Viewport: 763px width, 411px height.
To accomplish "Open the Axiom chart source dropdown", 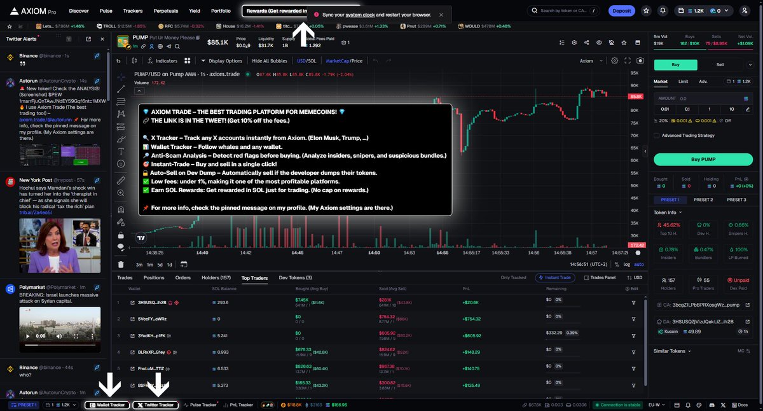I will point(590,61).
